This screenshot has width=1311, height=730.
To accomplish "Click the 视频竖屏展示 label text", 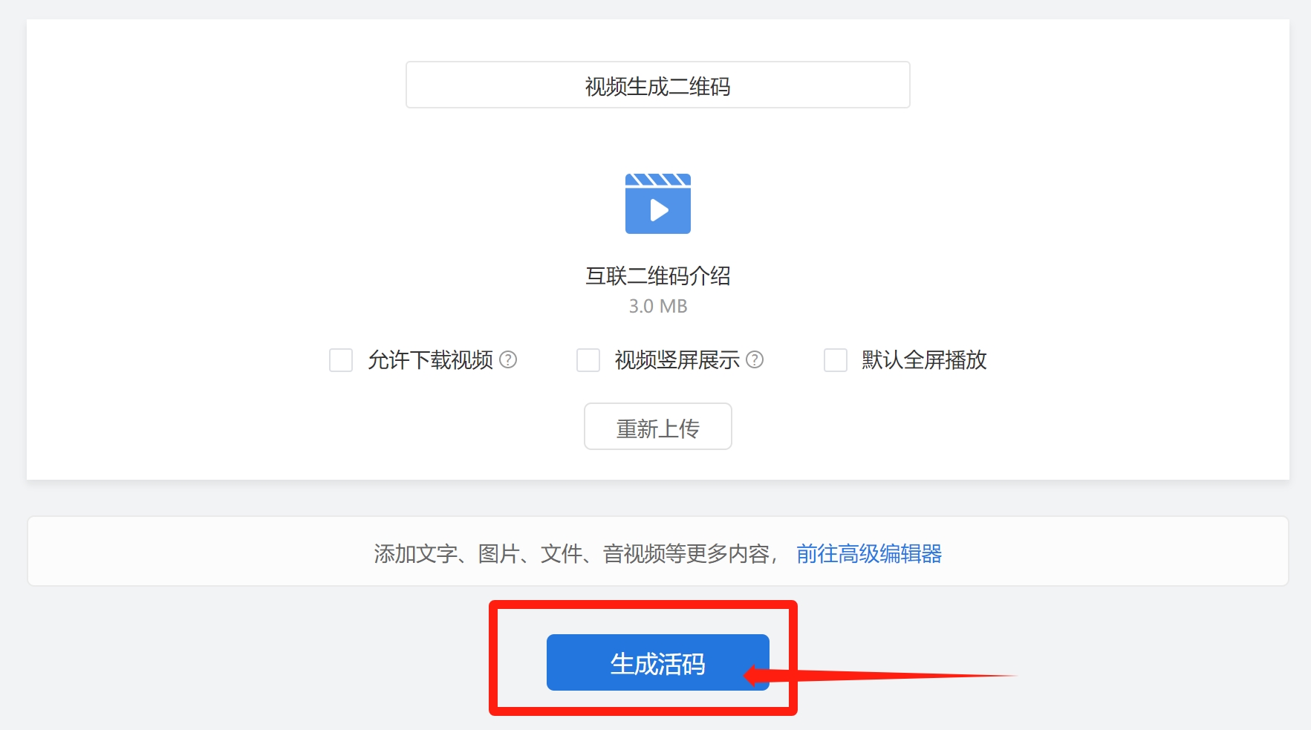I will 677,360.
